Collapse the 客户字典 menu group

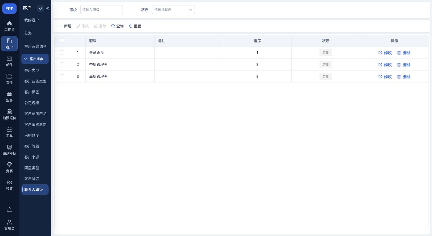[35, 59]
